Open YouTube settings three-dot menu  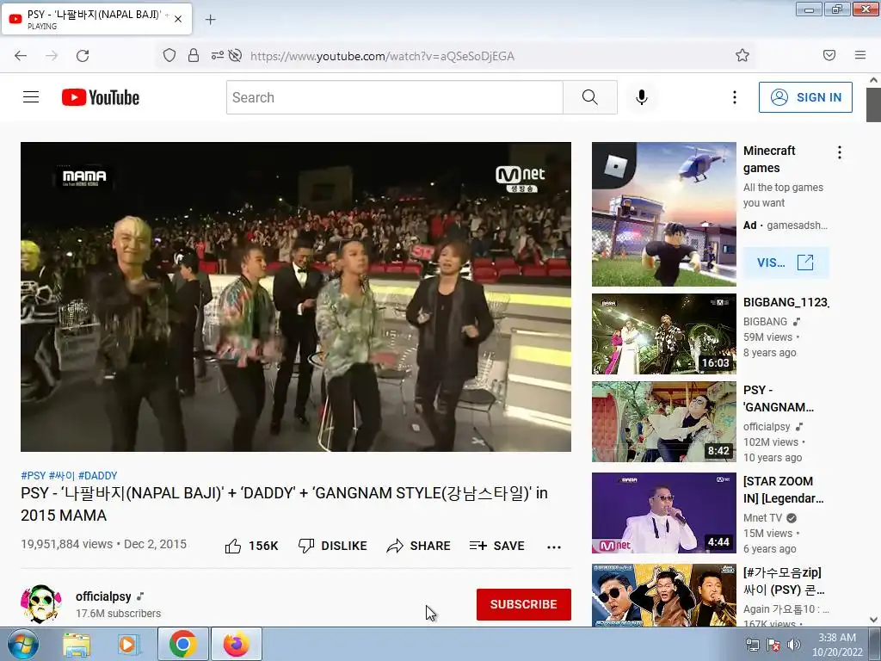tap(735, 97)
